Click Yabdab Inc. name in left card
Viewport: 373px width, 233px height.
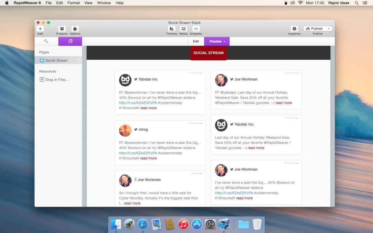(x=148, y=79)
